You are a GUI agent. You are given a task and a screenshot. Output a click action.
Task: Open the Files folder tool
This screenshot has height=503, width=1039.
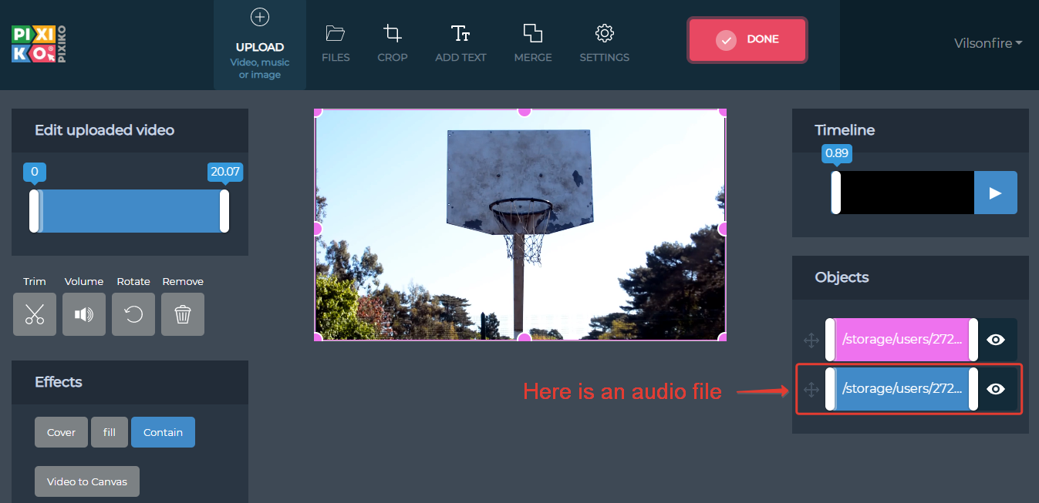coord(336,44)
